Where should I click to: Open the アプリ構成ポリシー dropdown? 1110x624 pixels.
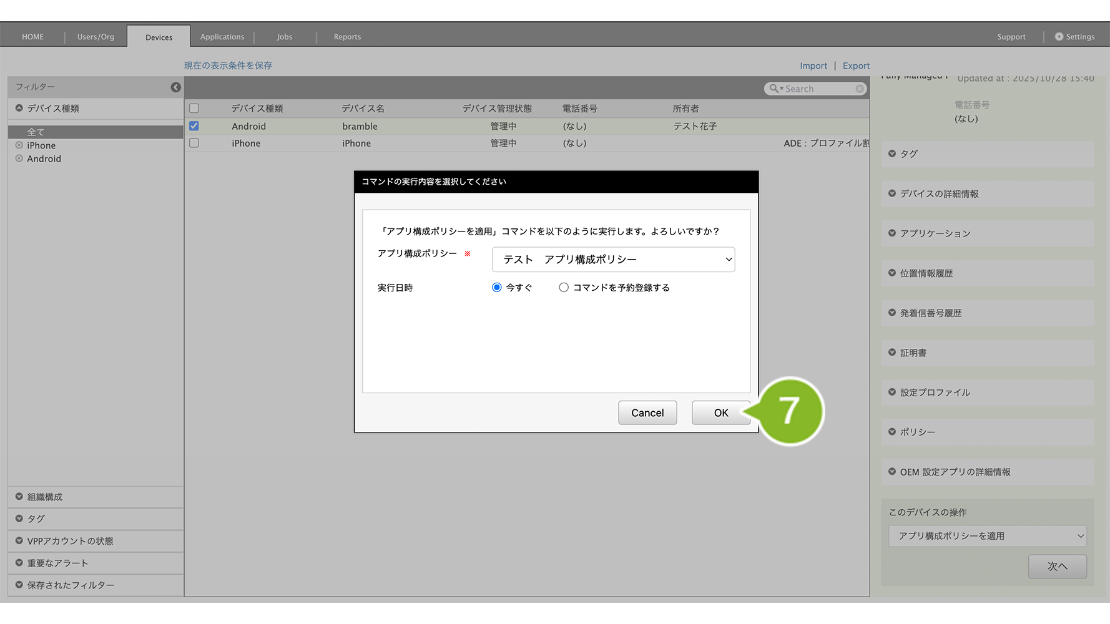pyautogui.click(x=613, y=260)
